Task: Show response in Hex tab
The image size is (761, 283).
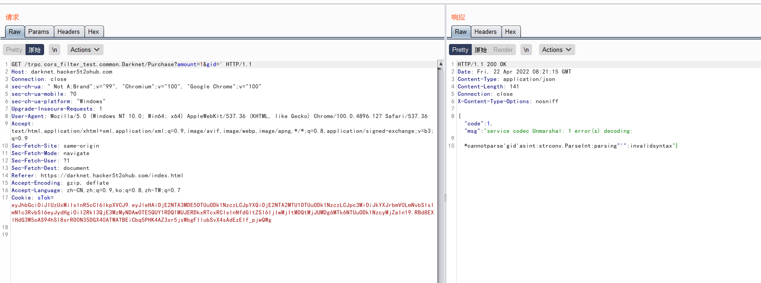Action: (x=510, y=31)
